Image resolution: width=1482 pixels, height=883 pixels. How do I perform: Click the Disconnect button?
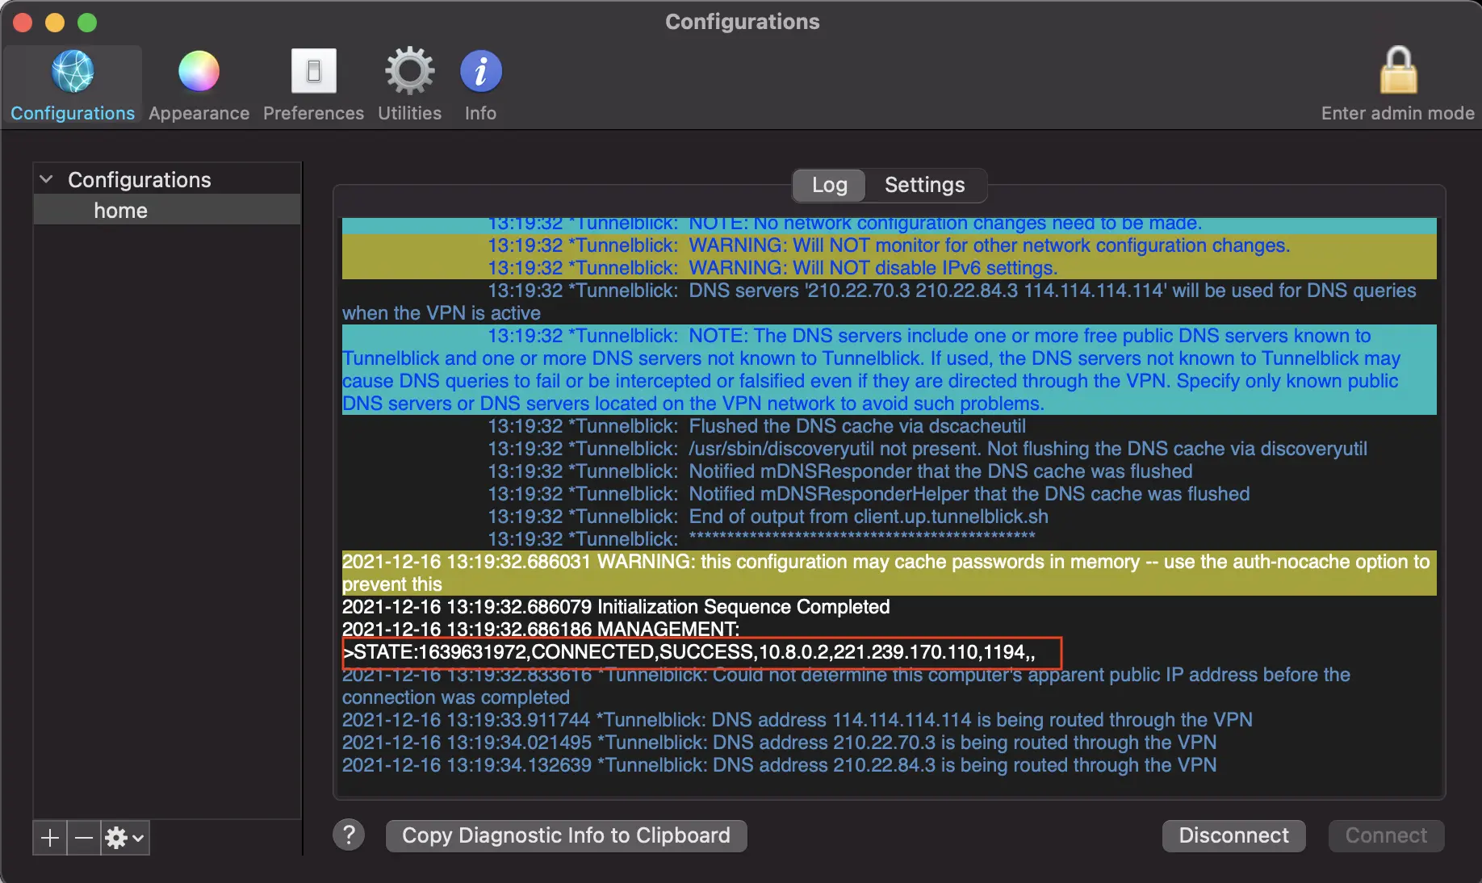coord(1233,835)
